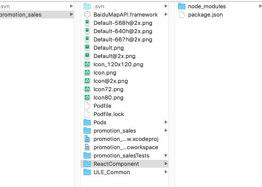Viewport: 262px width, 187px height.
Task: Select the Default@2x.png file name
Action: pyautogui.click(x=114, y=56)
